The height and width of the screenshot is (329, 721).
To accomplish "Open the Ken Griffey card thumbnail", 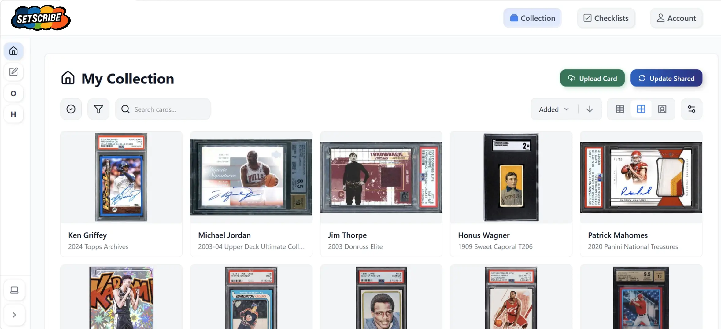I will point(121,177).
